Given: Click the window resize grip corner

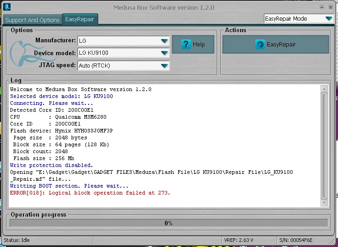Looking at the screenshot, I should pyautogui.click(x=332, y=241).
